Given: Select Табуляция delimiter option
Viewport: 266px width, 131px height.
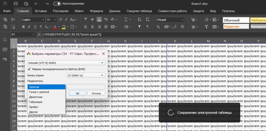Looking at the screenshot, I should 46,102.
